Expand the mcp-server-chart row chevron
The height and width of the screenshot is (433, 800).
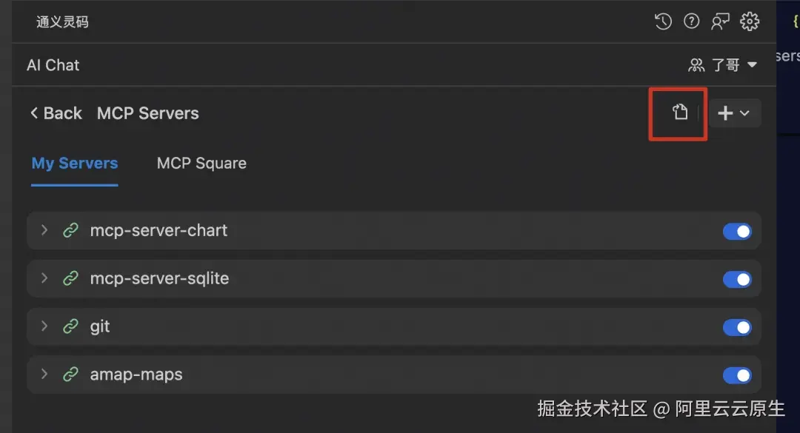[44, 230]
